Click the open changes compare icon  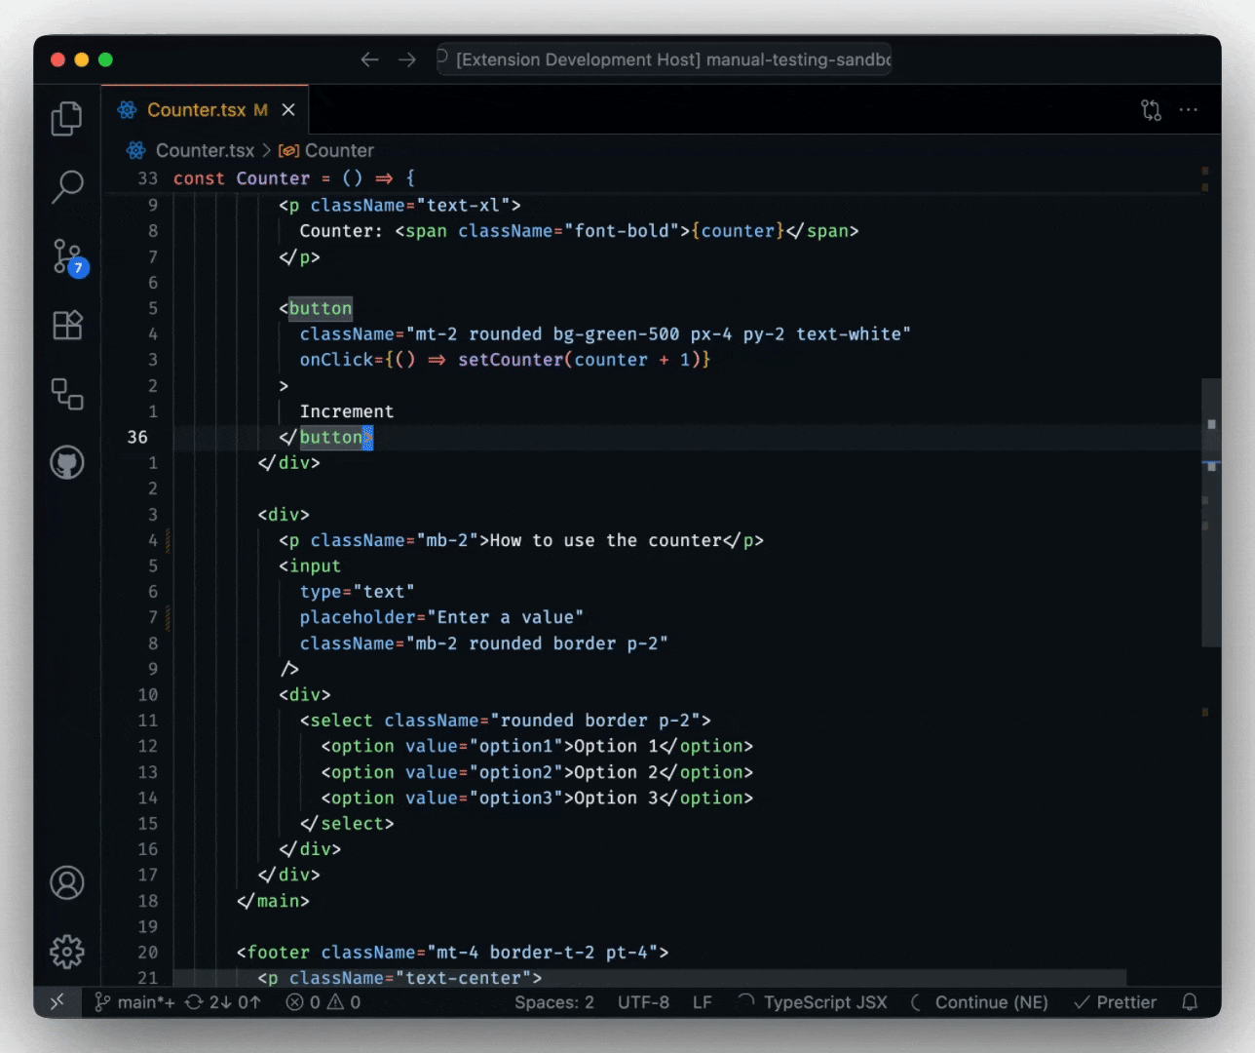1151,110
